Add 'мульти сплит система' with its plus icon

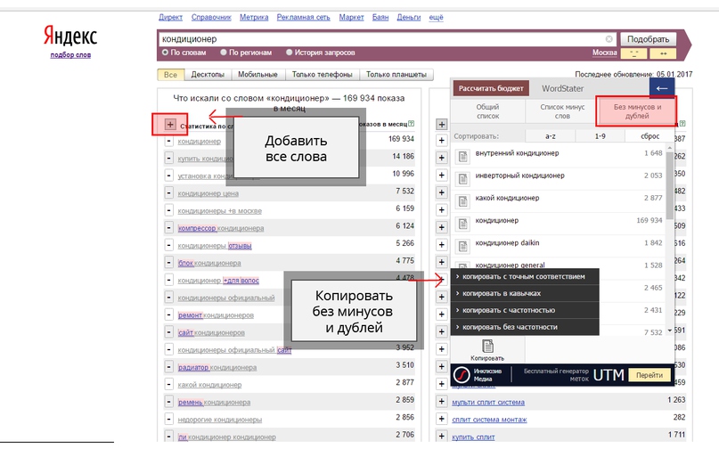coord(441,402)
